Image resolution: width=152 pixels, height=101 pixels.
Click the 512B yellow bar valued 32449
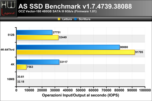click(37, 37)
